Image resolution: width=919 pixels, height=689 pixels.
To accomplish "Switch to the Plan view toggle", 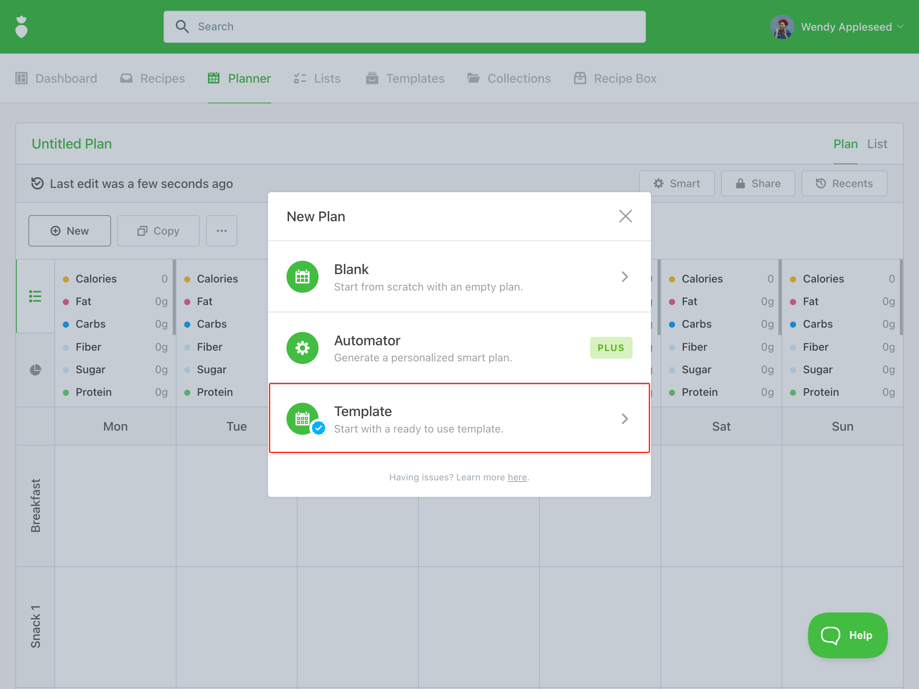I will point(845,144).
